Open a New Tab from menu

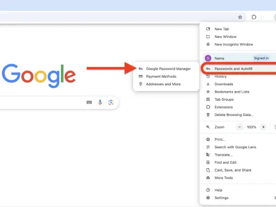click(x=238, y=29)
